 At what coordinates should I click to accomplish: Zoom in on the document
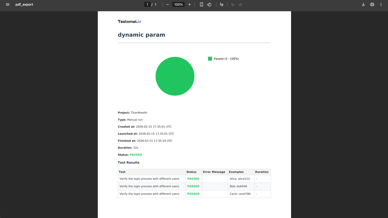[189, 5]
